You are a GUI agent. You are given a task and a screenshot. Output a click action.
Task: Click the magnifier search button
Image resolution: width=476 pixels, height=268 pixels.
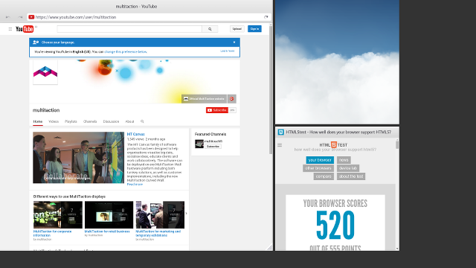click(210, 29)
